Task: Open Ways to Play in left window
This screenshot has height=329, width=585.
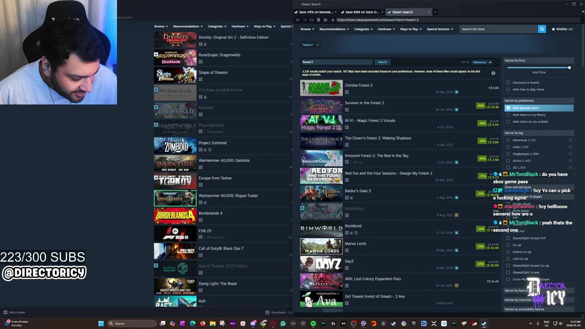Action: pyautogui.click(x=265, y=26)
